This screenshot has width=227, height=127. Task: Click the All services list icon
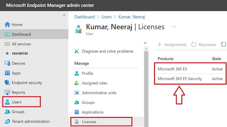7,44
